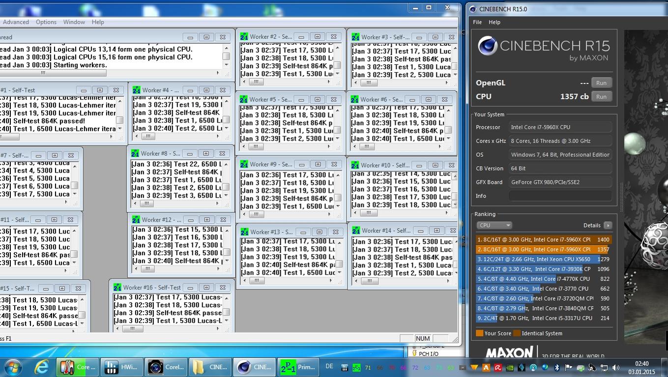Open the Corel capture taskbar button
Screen dimensions: 668x377
click(166, 367)
